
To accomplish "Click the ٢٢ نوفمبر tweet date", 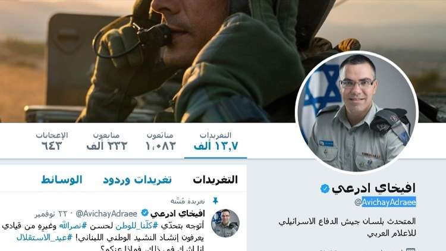I will coord(51,214).
